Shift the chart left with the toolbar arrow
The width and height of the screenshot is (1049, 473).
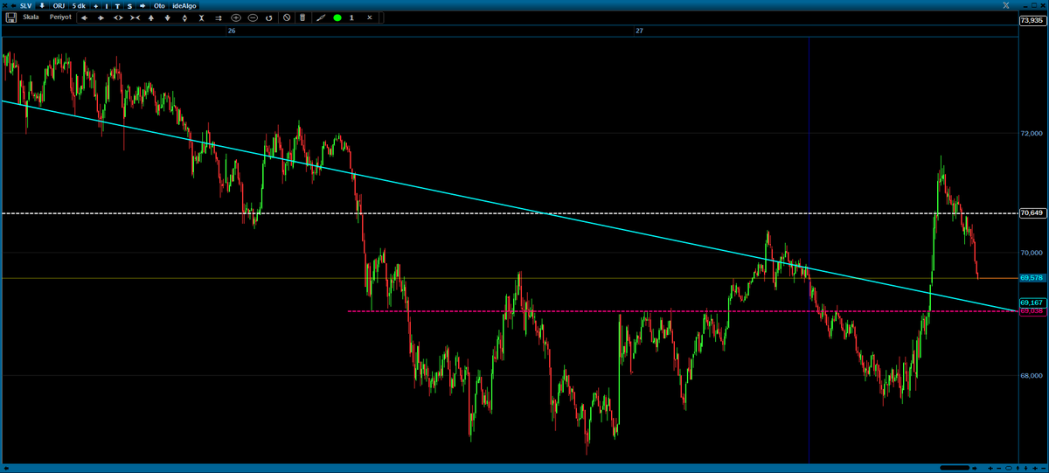(x=84, y=17)
